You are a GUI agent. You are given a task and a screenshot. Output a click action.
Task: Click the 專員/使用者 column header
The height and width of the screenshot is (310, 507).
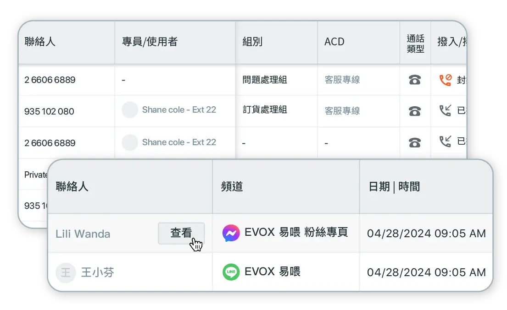(x=150, y=42)
